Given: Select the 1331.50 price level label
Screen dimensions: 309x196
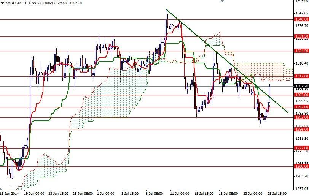Looking at the screenshot, I should (x=301, y=36).
